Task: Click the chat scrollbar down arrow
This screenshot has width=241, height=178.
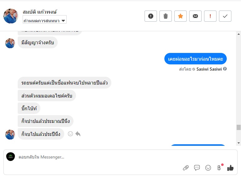Action: pos(239,143)
